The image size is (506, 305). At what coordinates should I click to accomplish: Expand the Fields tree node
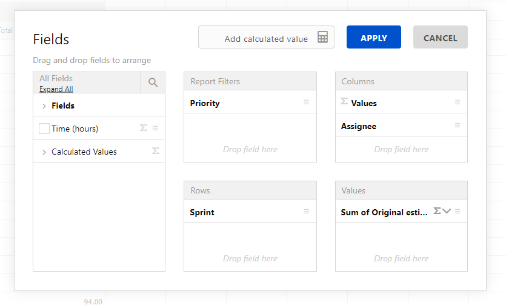coord(44,106)
